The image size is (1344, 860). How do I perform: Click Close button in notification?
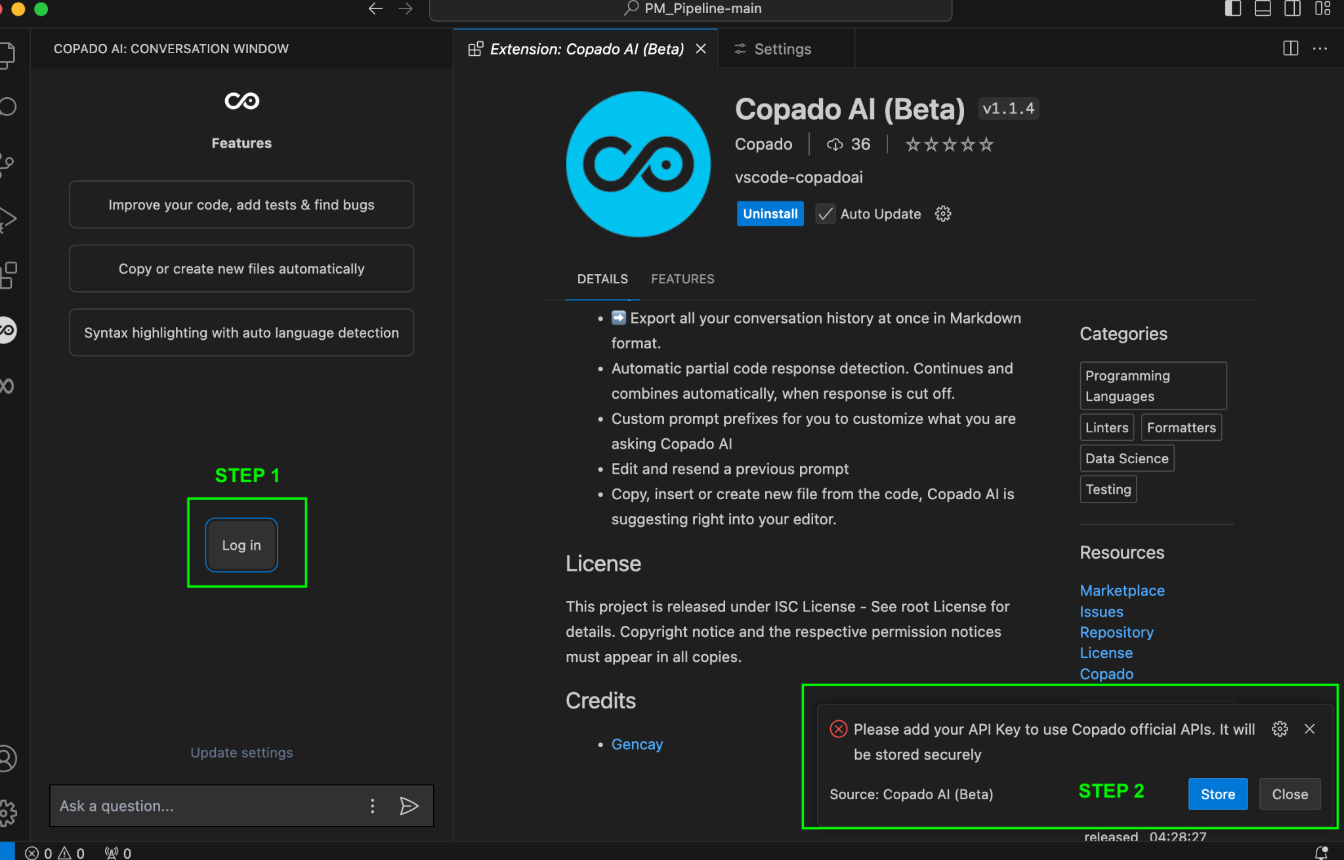pos(1290,794)
